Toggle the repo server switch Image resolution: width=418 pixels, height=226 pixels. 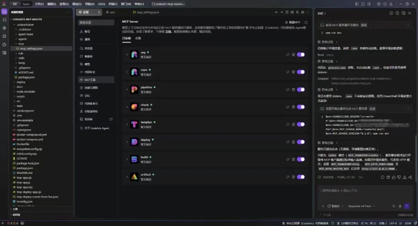(x=301, y=72)
